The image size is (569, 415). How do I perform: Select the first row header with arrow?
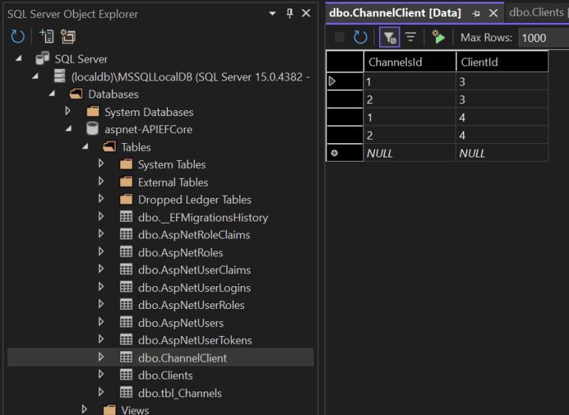(x=345, y=81)
